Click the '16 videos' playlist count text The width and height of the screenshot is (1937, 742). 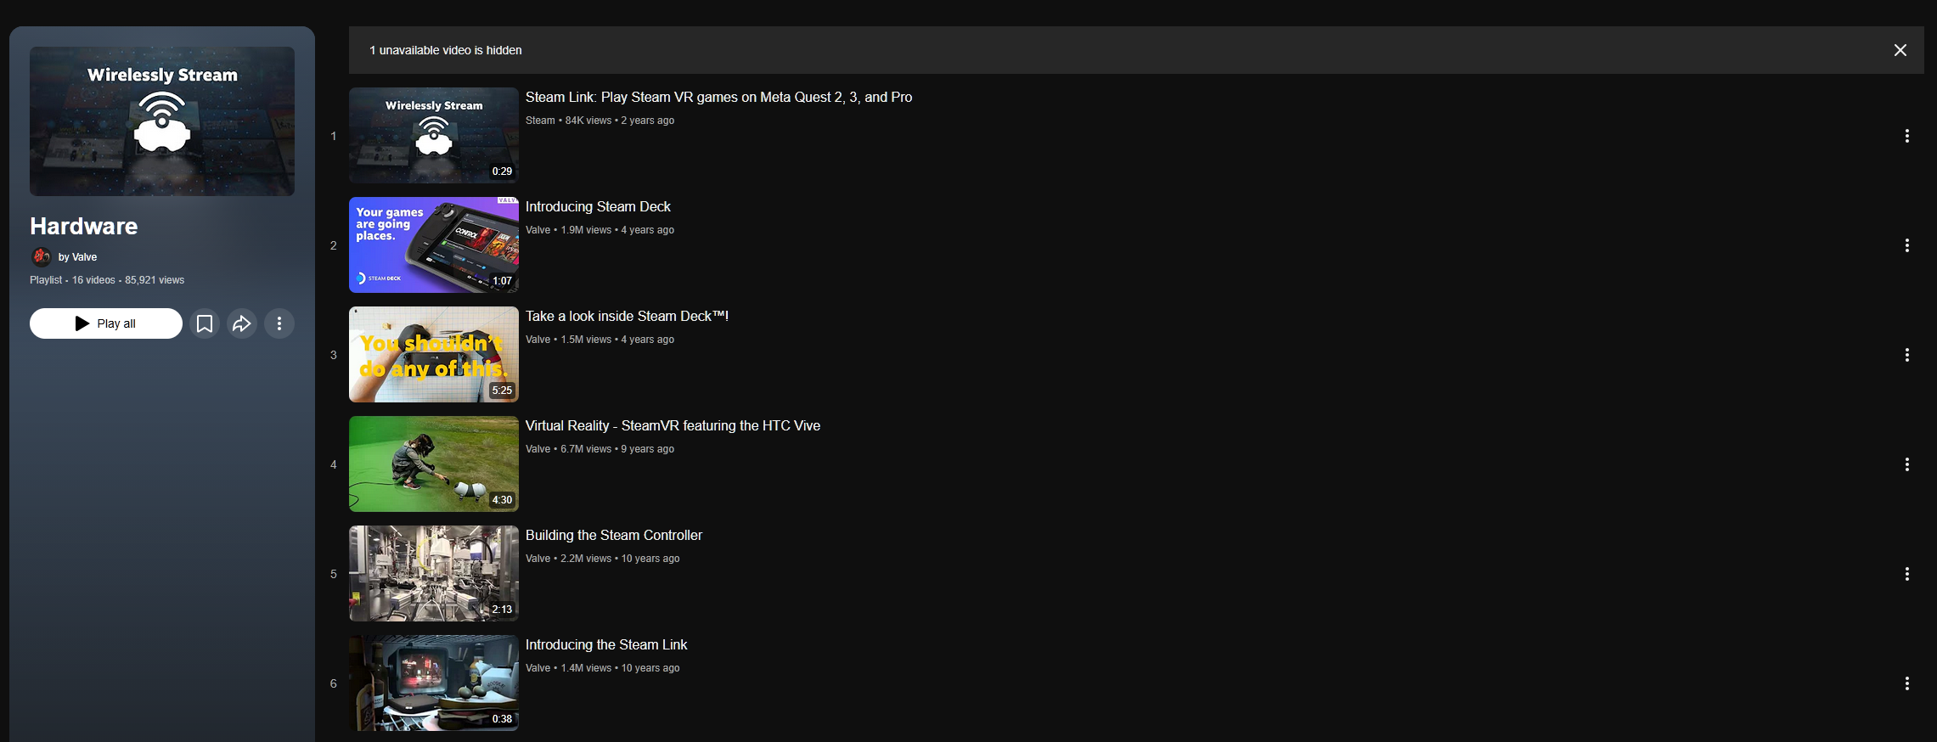[x=93, y=280]
